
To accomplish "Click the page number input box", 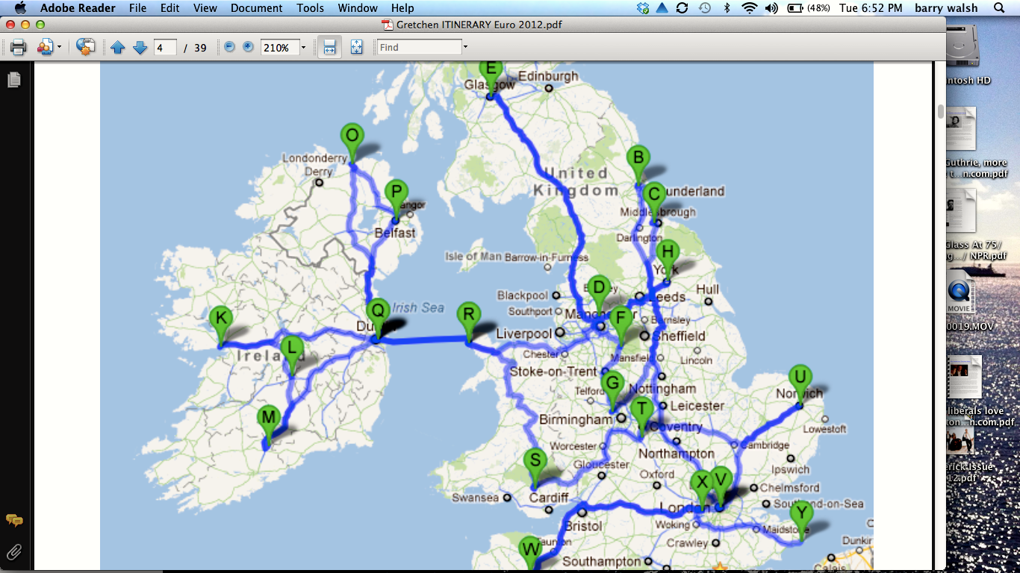I will coord(164,48).
